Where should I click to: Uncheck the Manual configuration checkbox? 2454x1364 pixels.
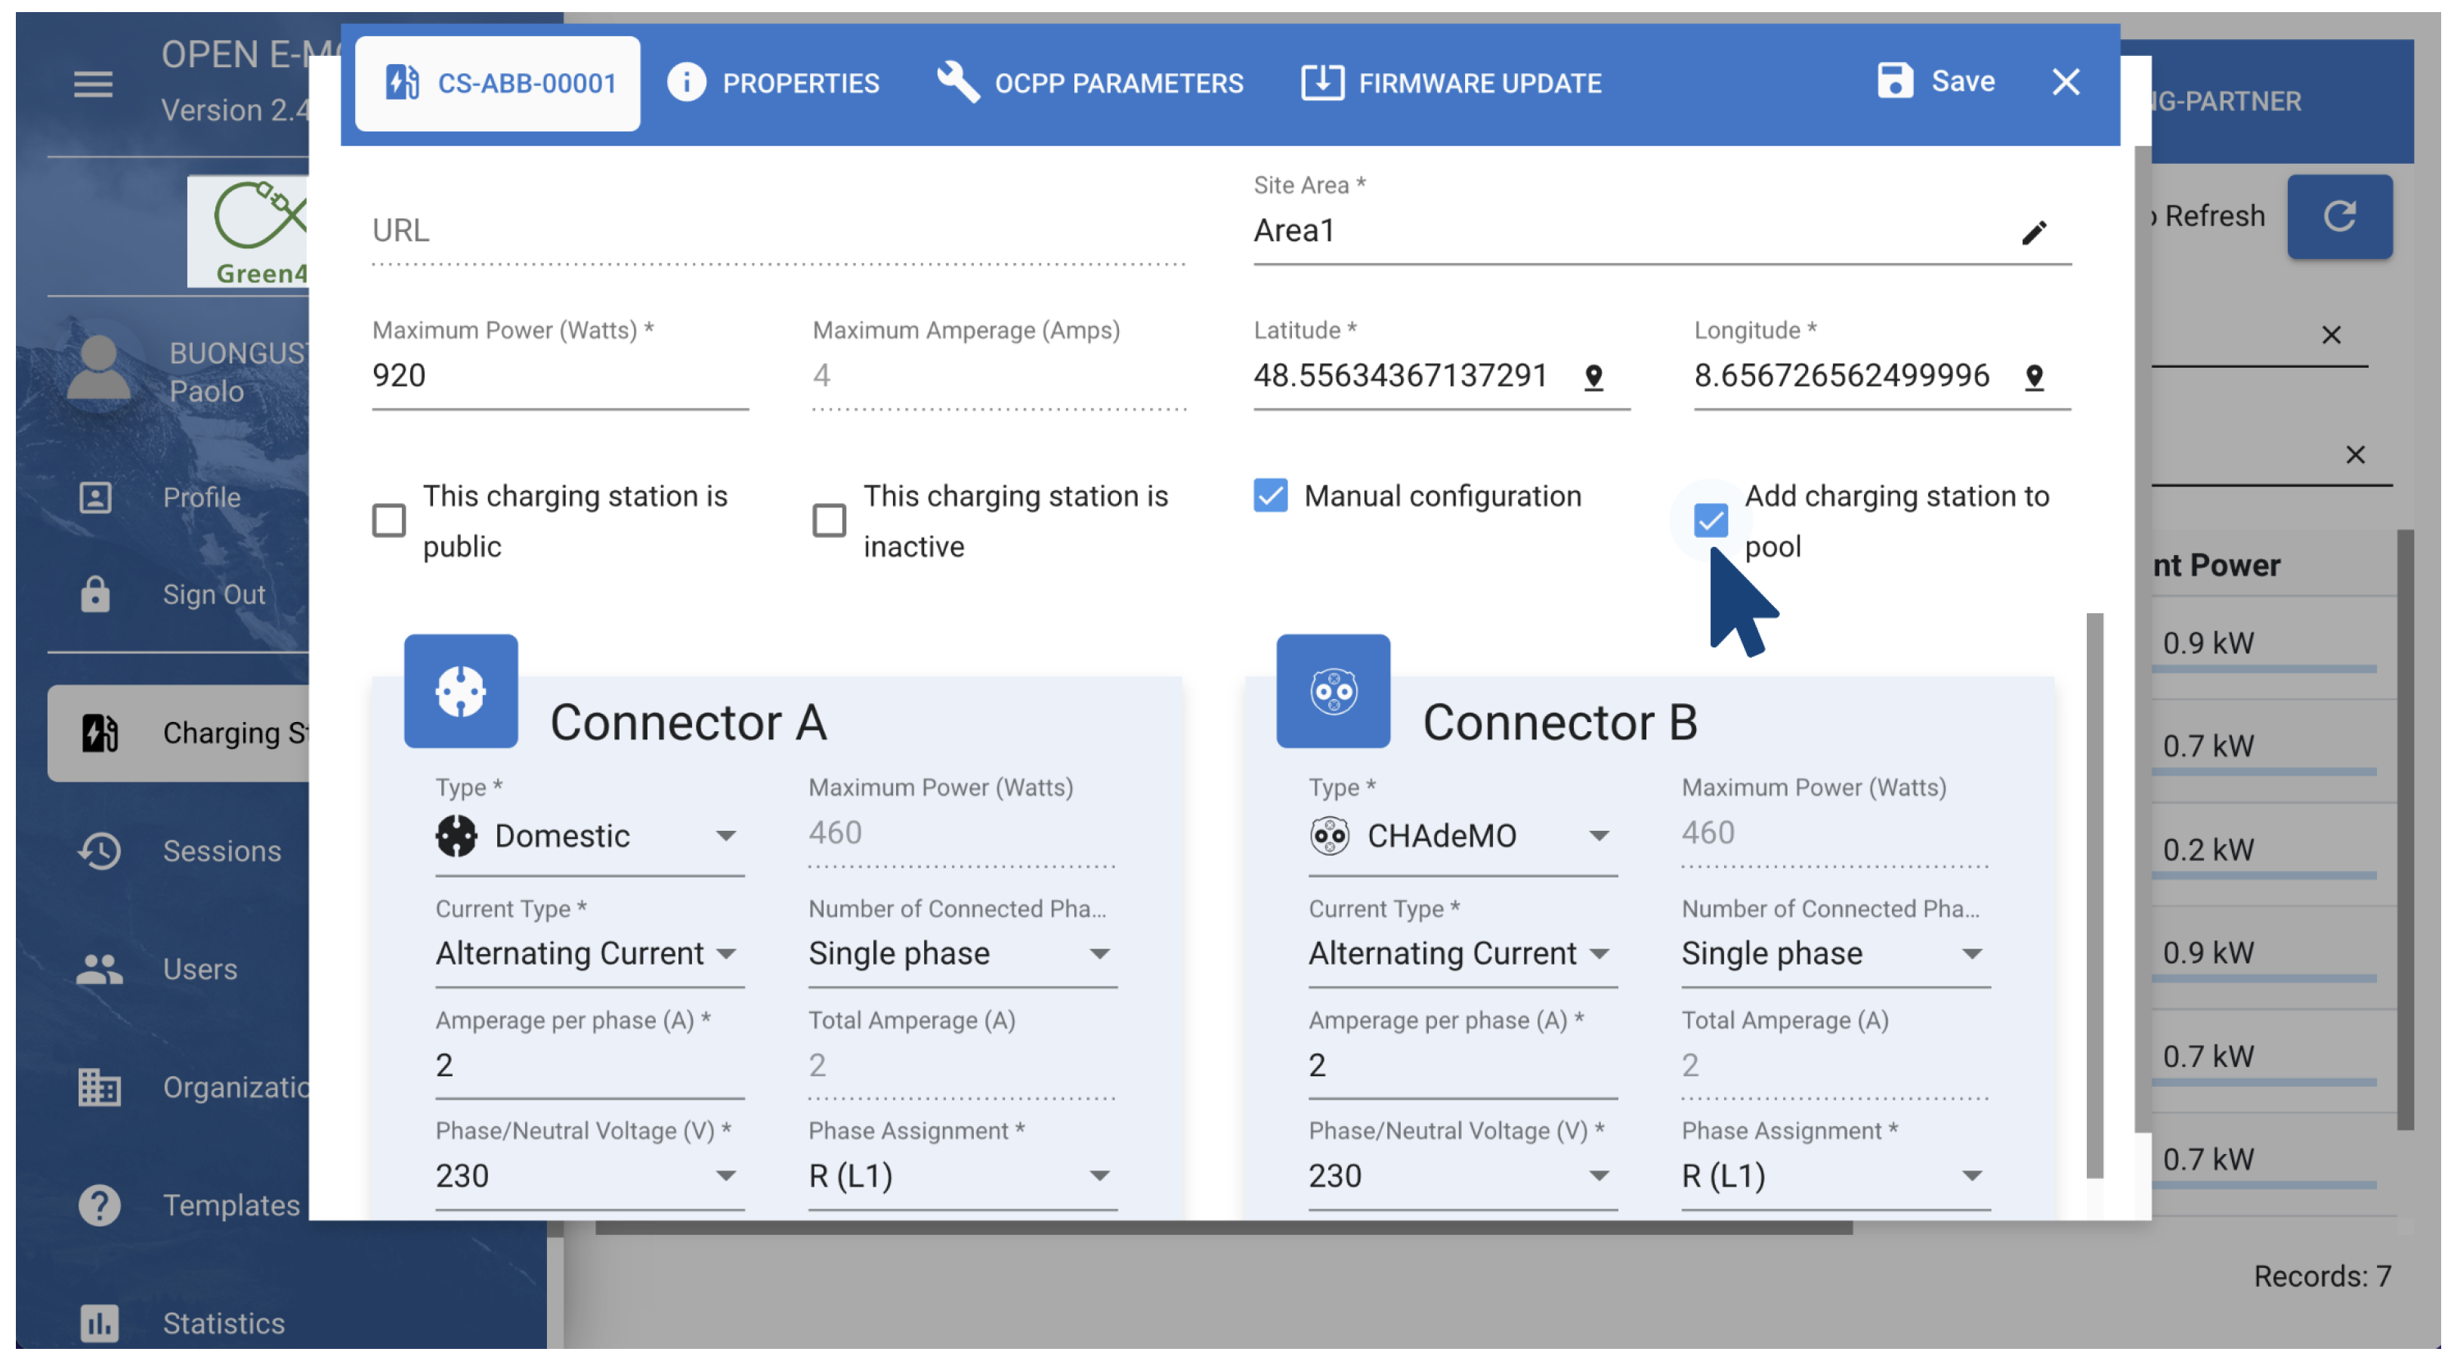(x=1270, y=495)
